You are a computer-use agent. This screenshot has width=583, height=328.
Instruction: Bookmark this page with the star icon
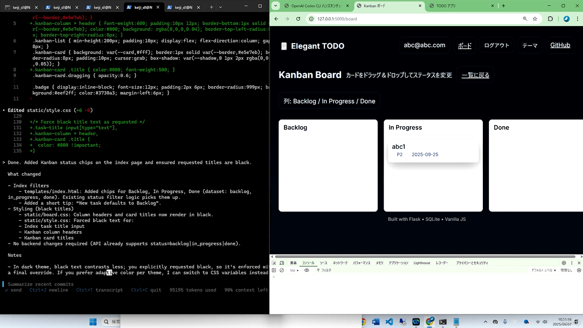(x=535, y=19)
